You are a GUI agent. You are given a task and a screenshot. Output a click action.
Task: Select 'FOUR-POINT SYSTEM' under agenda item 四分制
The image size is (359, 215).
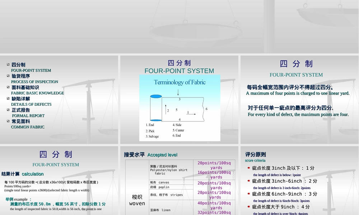[x=31, y=70]
